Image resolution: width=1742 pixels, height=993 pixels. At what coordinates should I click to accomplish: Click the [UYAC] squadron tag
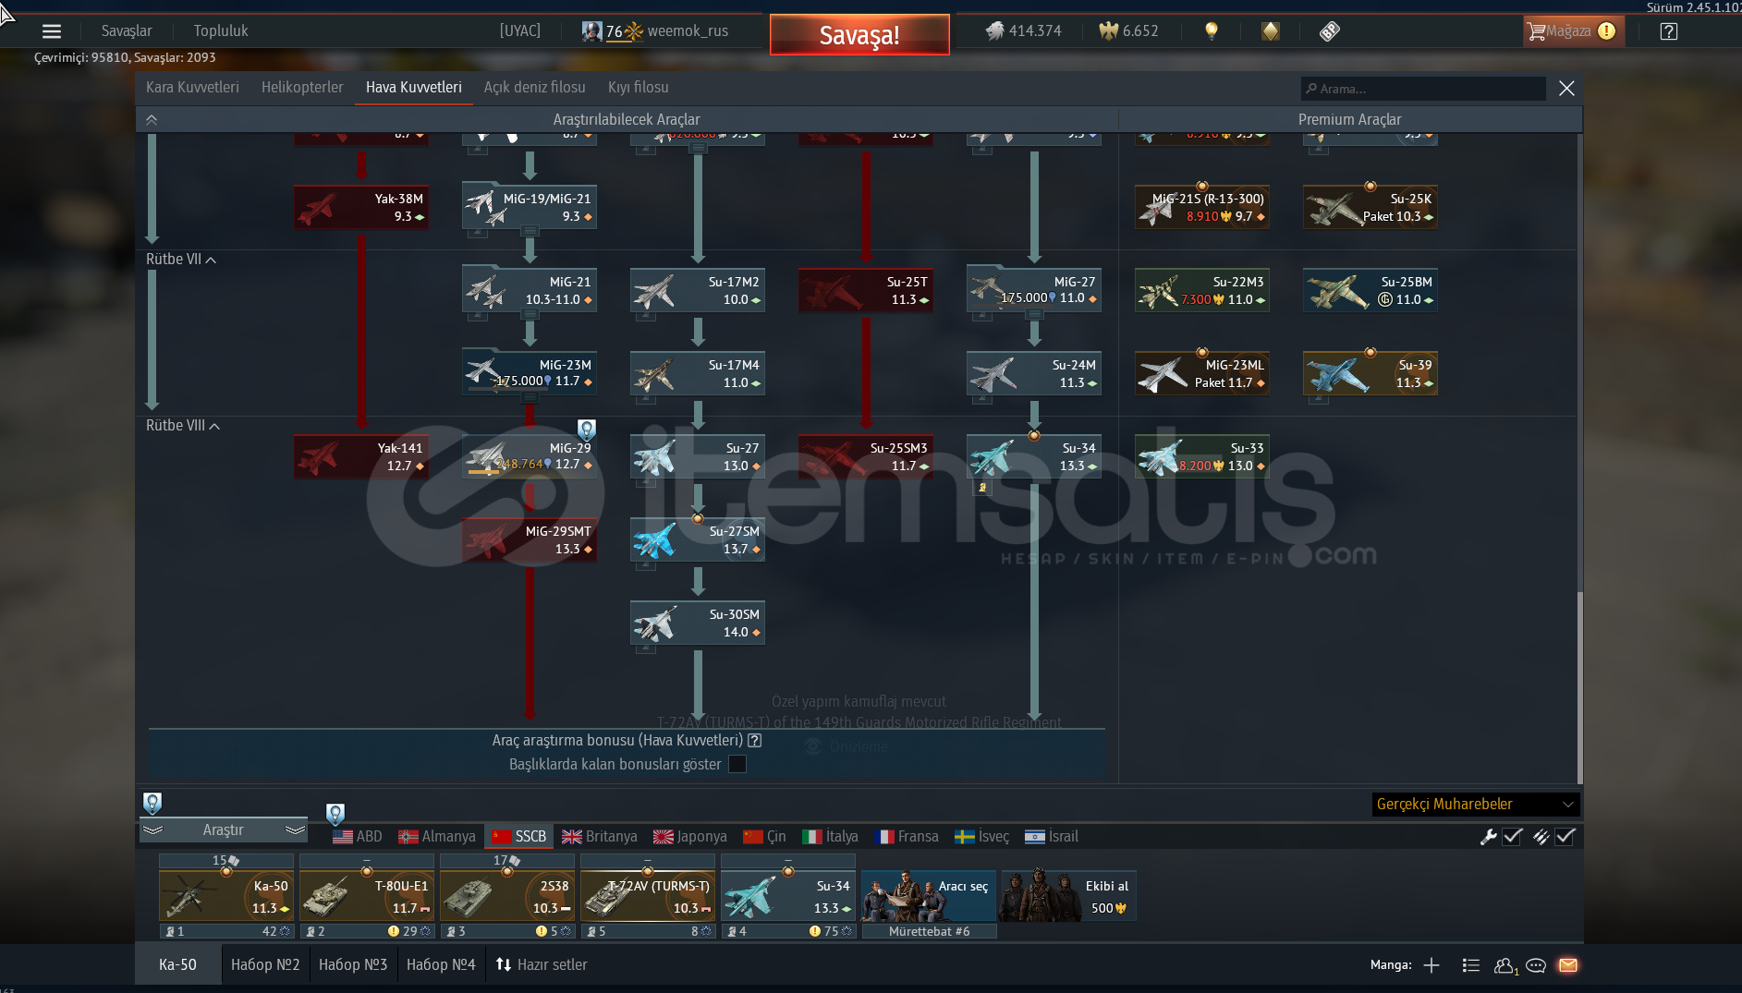(520, 30)
